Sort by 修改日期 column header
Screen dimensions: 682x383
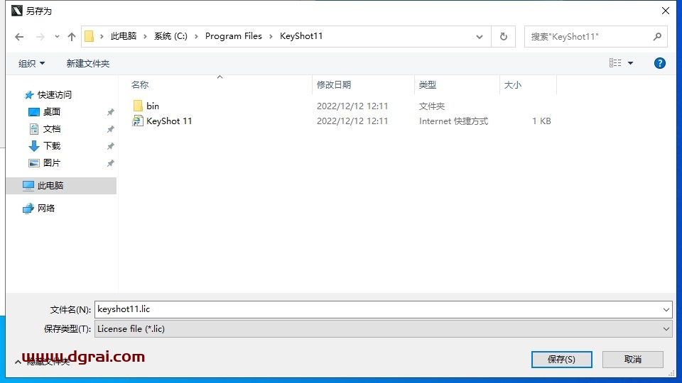point(334,84)
